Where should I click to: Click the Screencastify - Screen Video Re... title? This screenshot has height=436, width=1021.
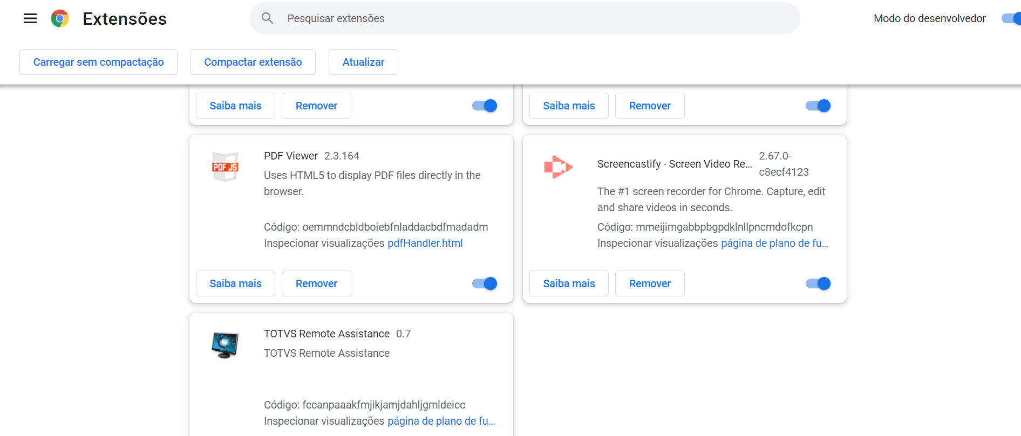point(675,164)
